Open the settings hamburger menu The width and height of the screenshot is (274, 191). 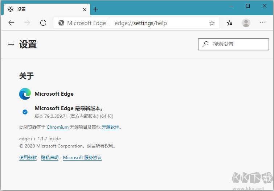click(x=11, y=44)
